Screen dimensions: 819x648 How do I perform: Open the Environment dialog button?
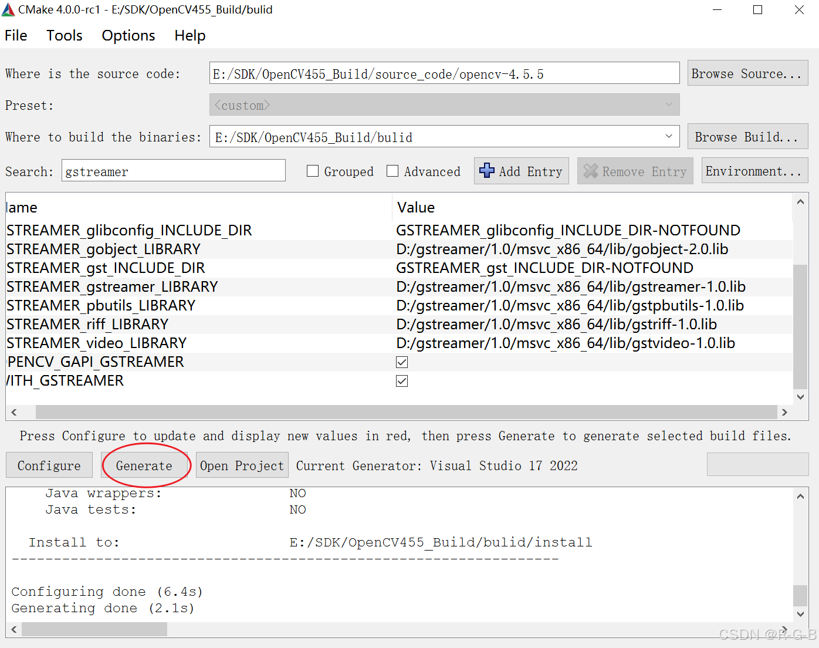754,171
